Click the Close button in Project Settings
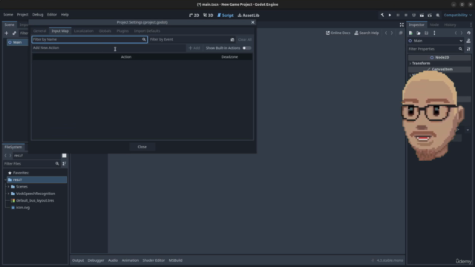 (x=142, y=147)
